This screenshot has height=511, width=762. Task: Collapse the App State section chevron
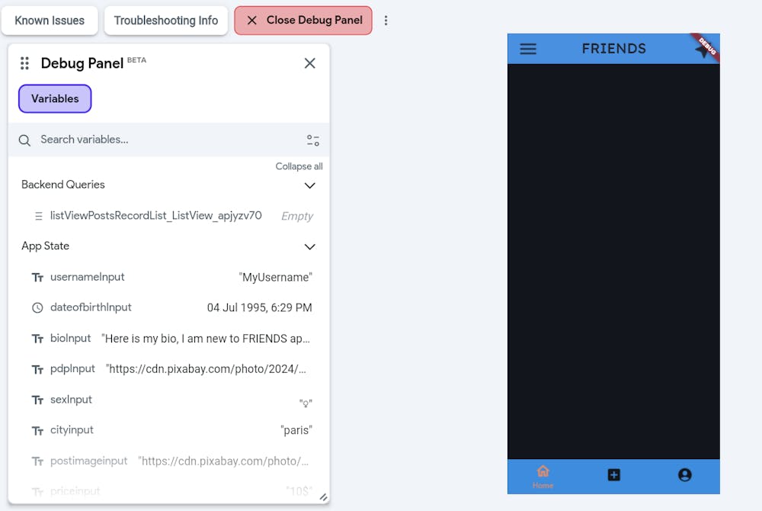tap(309, 246)
